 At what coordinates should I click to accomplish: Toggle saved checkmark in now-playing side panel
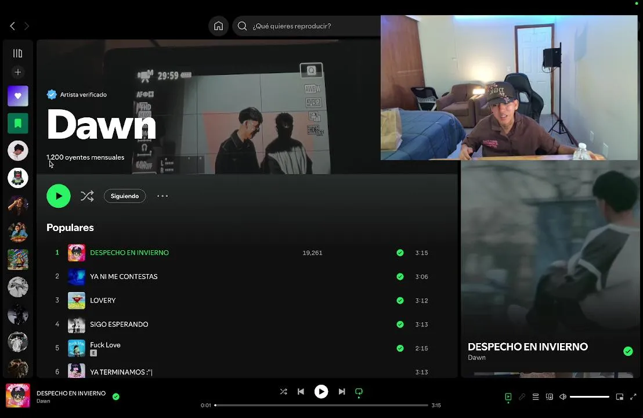point(628,351)
